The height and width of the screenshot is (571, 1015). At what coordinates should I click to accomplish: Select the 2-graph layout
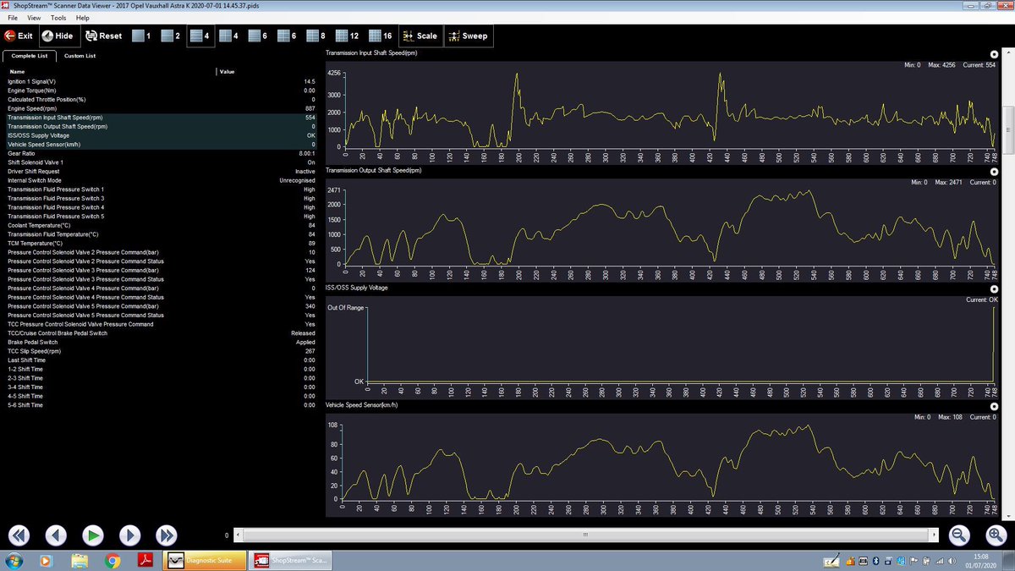click(x=172, y=36)
